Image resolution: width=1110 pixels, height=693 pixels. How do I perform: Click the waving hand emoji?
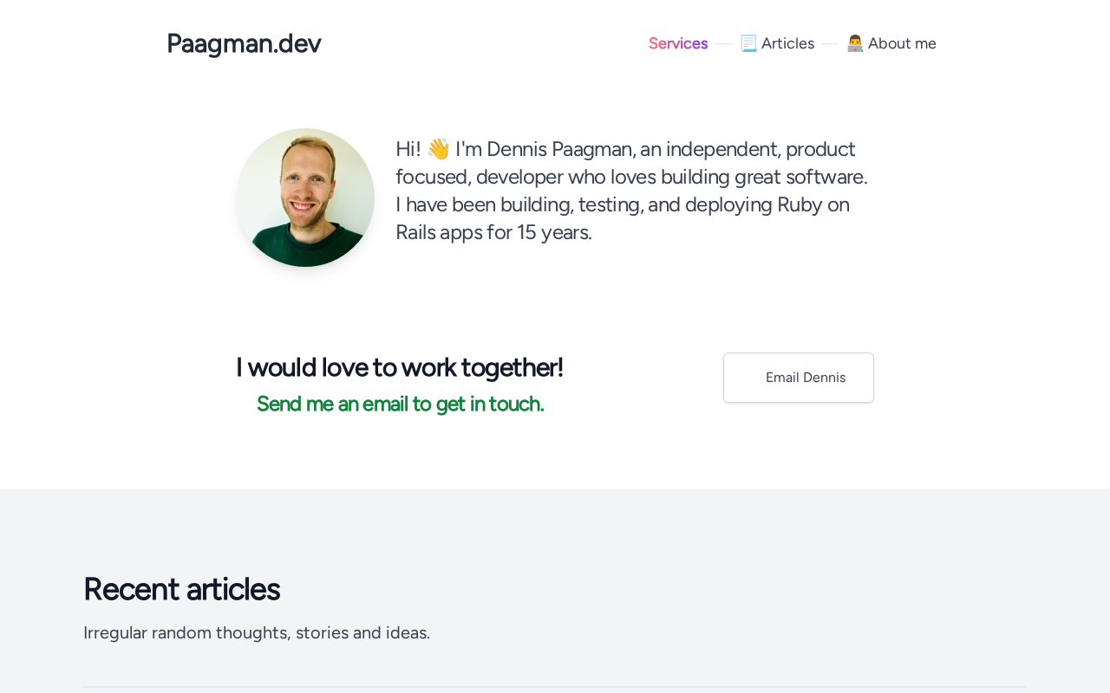(x=438, y=149)
